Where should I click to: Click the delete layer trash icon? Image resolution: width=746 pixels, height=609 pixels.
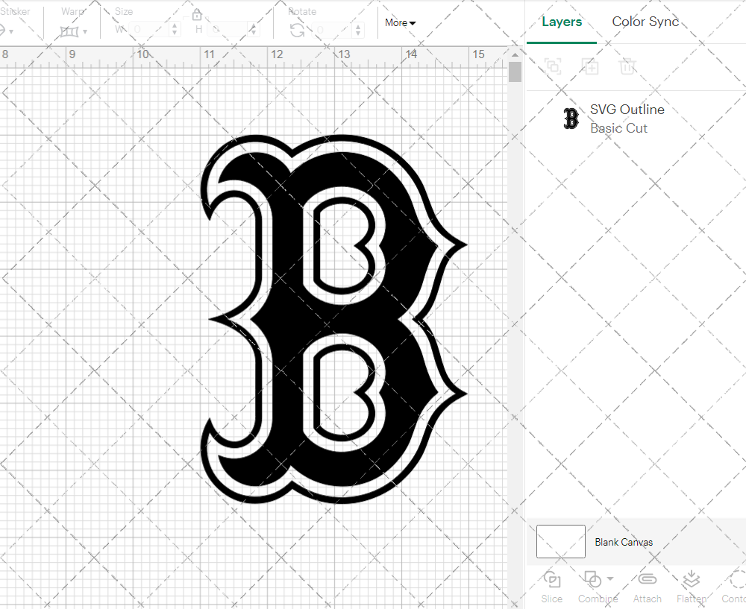pos(627,66)
